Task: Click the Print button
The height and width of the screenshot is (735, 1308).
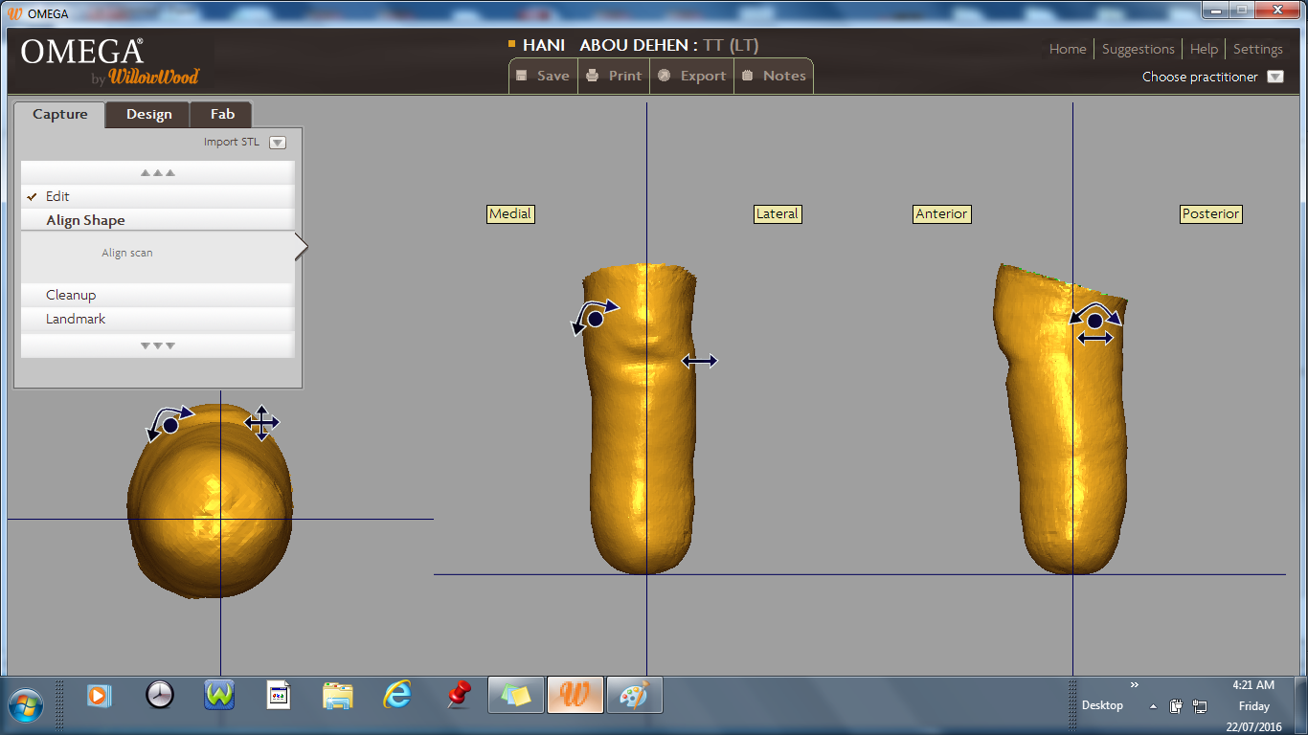Action: [x=614, y=76]
